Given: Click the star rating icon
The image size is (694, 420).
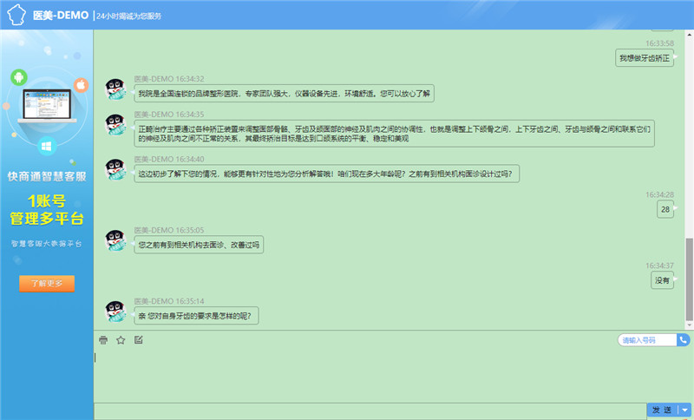Looking at the screenshot, I should pos(121,340).
